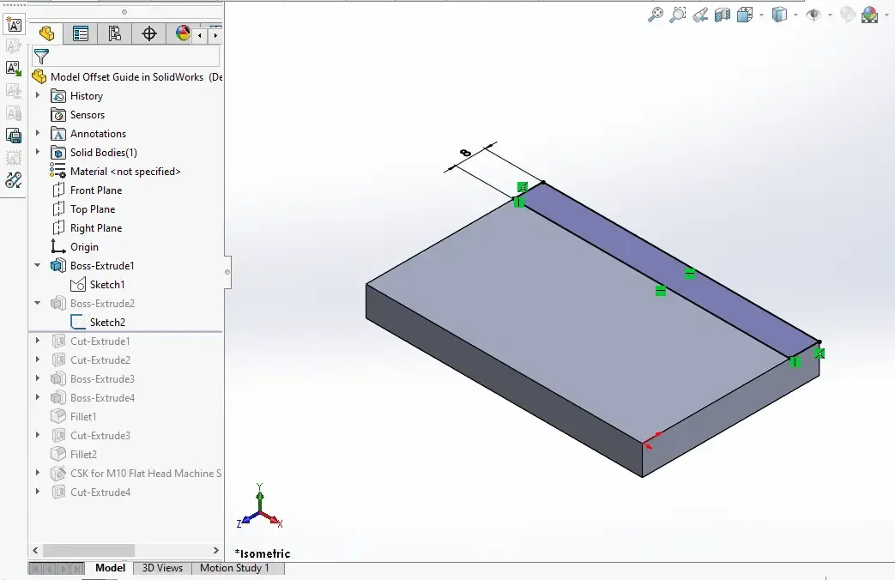Click the feature tree horizontal scrollbar
Screen dimensions: 895x580
[88, 550]
